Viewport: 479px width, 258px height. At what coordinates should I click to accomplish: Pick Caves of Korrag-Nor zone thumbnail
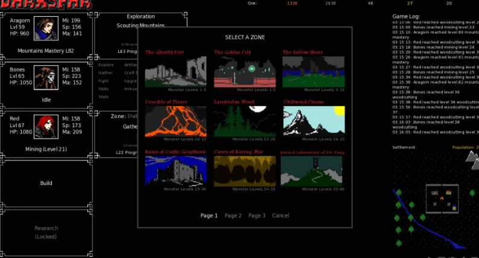[245, 171]
